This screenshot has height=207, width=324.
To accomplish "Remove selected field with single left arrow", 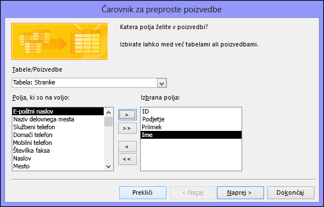I will 127,147.
